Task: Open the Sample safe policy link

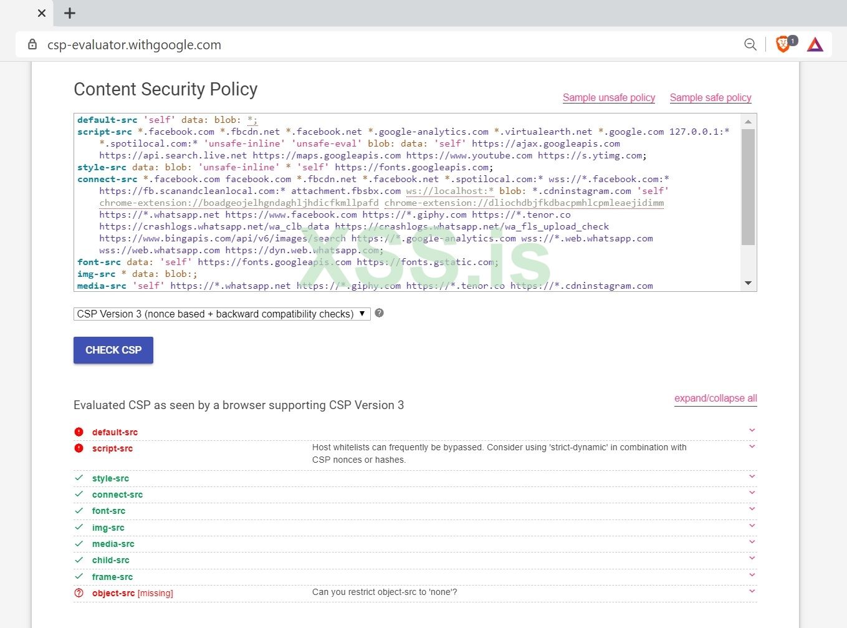Action: point(711,97)
